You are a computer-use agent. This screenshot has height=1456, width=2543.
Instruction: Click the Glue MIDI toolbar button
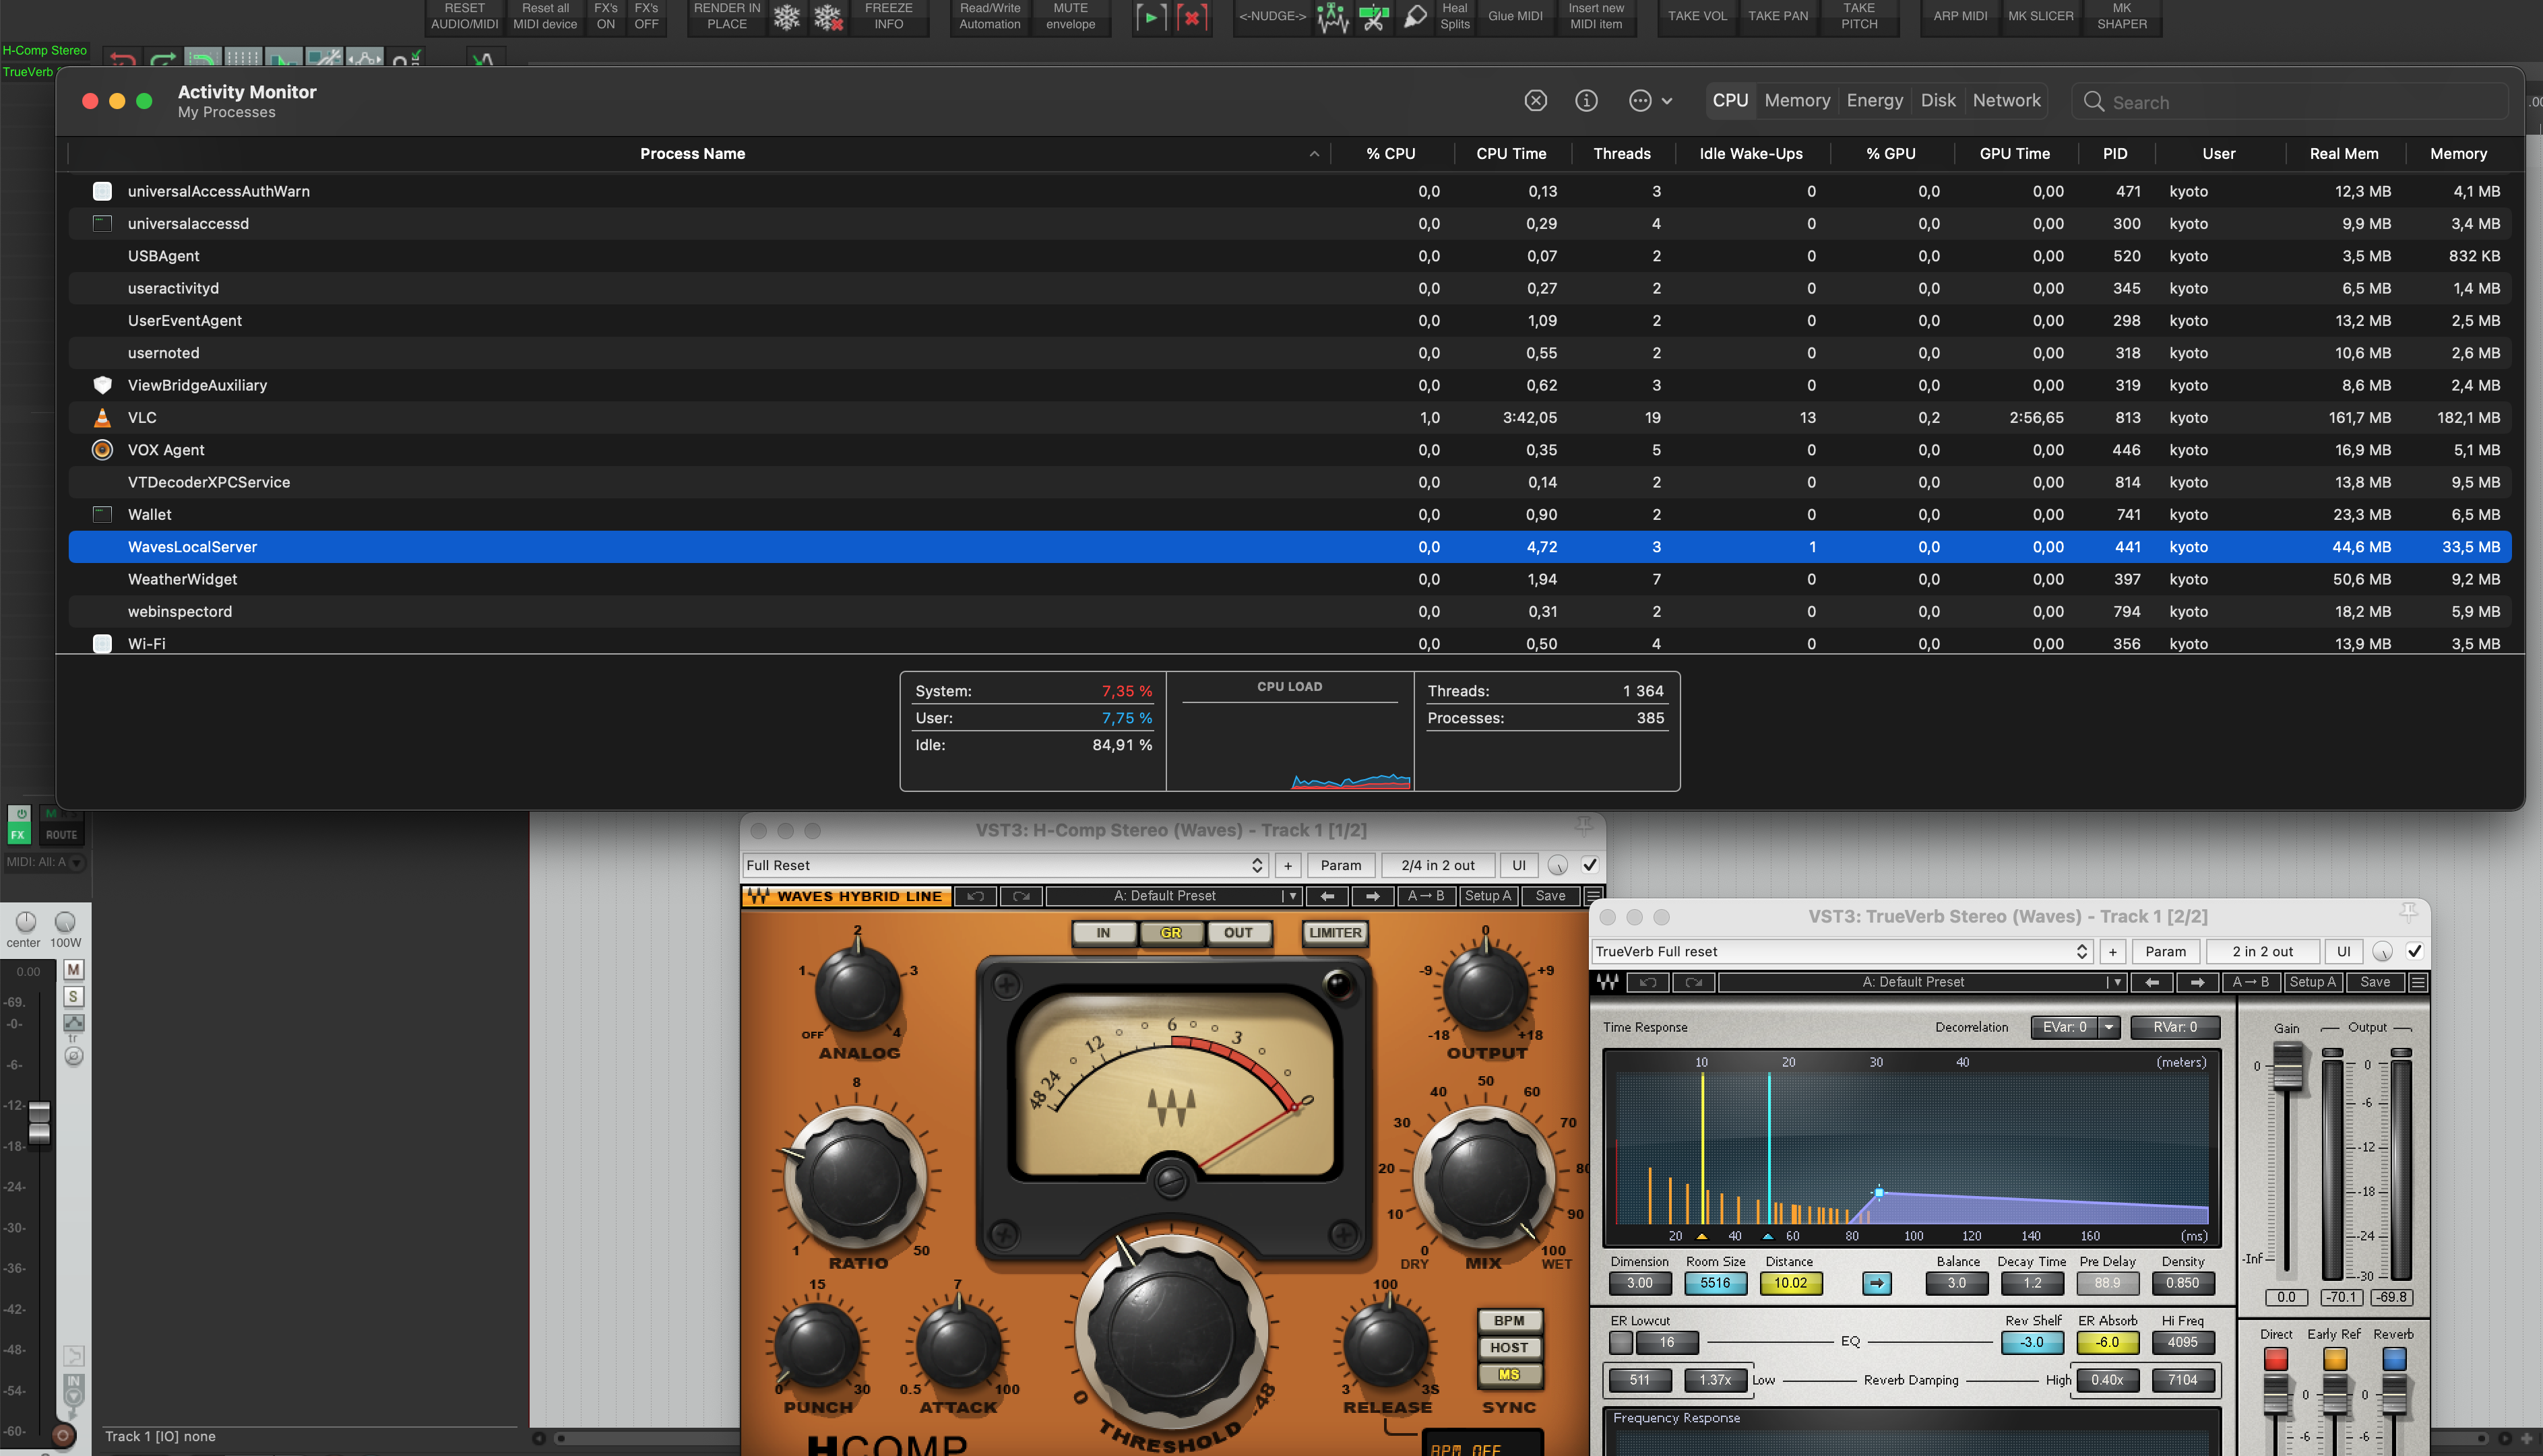1515,17
